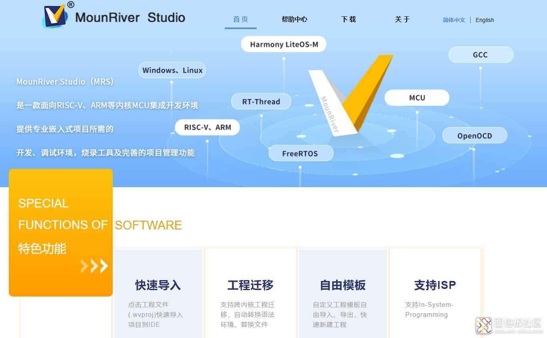Click the RISC-V、ARM bubble
547x338 pixels.
208,127
